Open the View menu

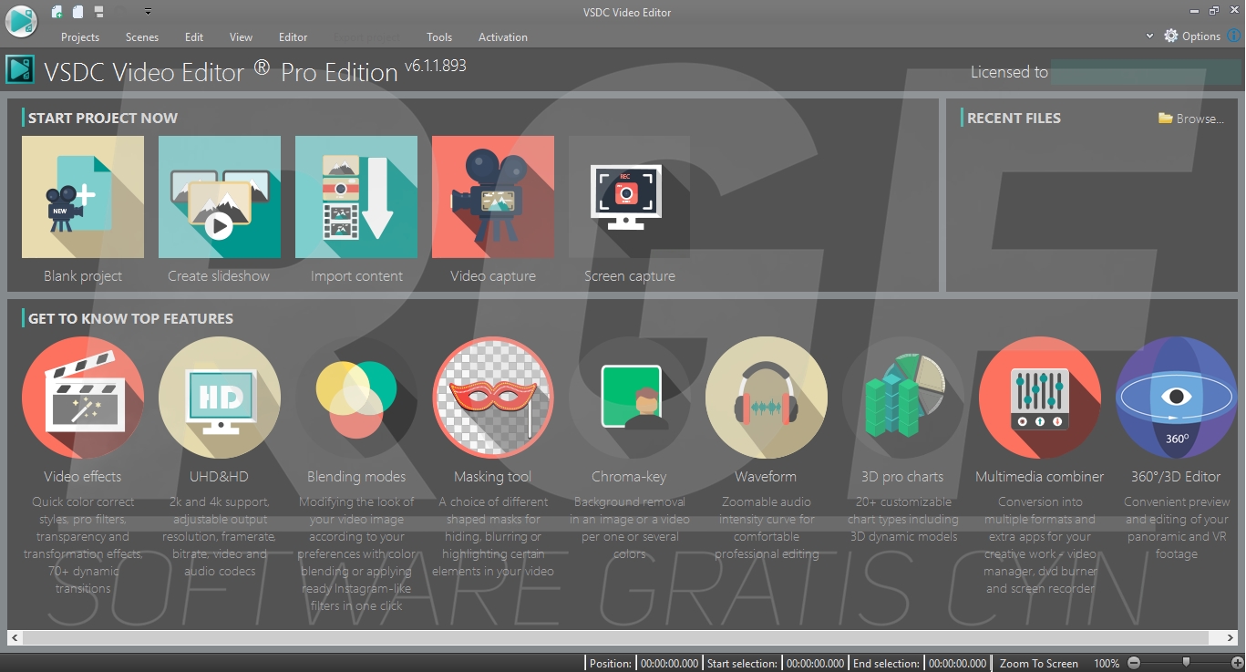(x=242, y=37)
